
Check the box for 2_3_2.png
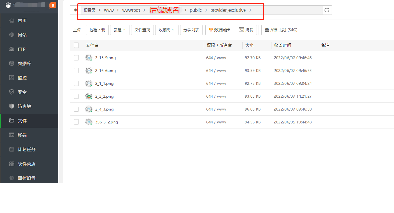tap(76, 96)
